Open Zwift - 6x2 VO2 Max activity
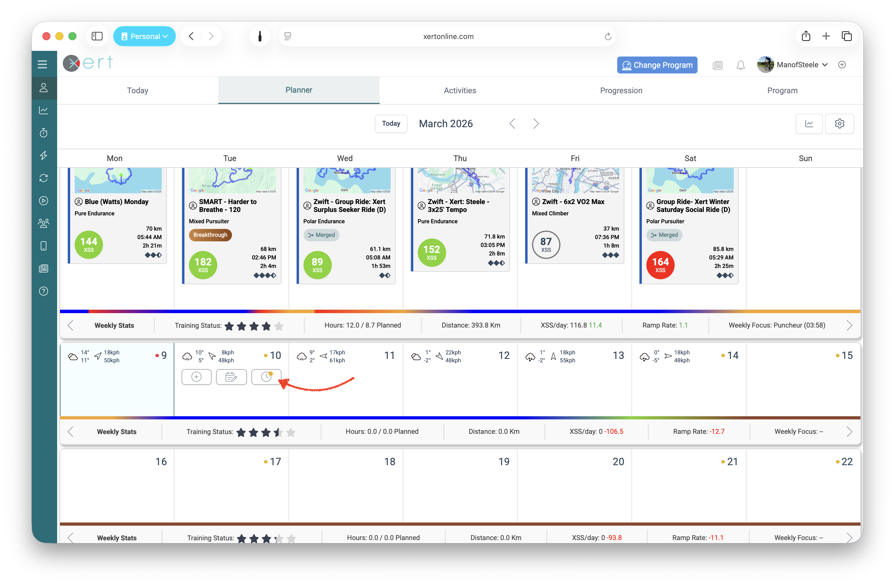This screenshot has width=895, height=585. click(573, 202)
